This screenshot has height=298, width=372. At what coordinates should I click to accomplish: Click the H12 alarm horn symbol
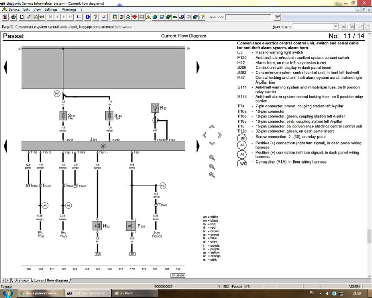[97, 226]
